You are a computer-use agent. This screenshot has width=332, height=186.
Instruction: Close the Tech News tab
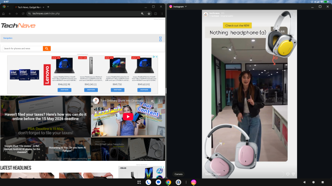(x=43, y=7)
